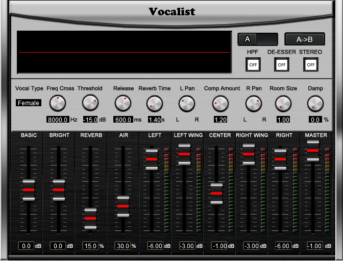This screenshot has height=261, width=343.
Task: Enable the DE-ESSER switch
Action: [x=282, y=64]
